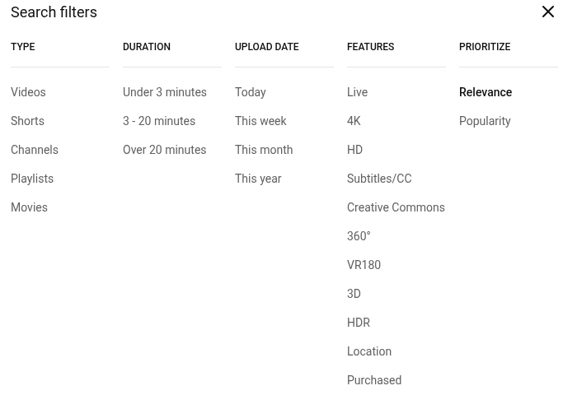This screenshot has width=563, height=395.
Task: Select duration Under 3 minutes
Action: [x=165, y=92]
